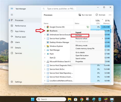121x102 pixels.
Task: Select Efficiency mode in context menu
Action: [88, 45]
